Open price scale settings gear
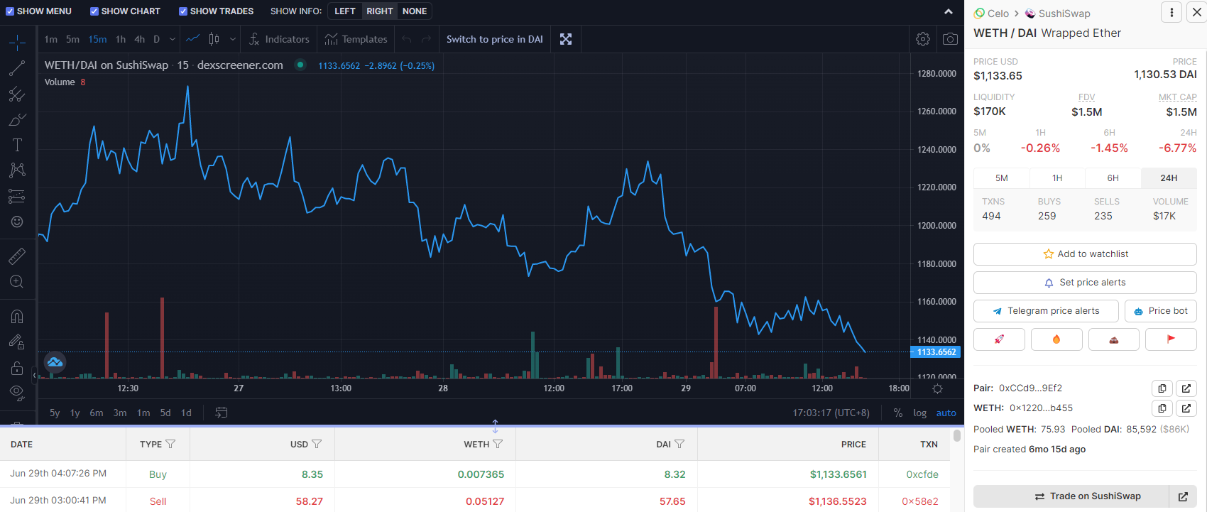Screen dimensions: 1207x512 pyautogui.click(x=937, y=388)
